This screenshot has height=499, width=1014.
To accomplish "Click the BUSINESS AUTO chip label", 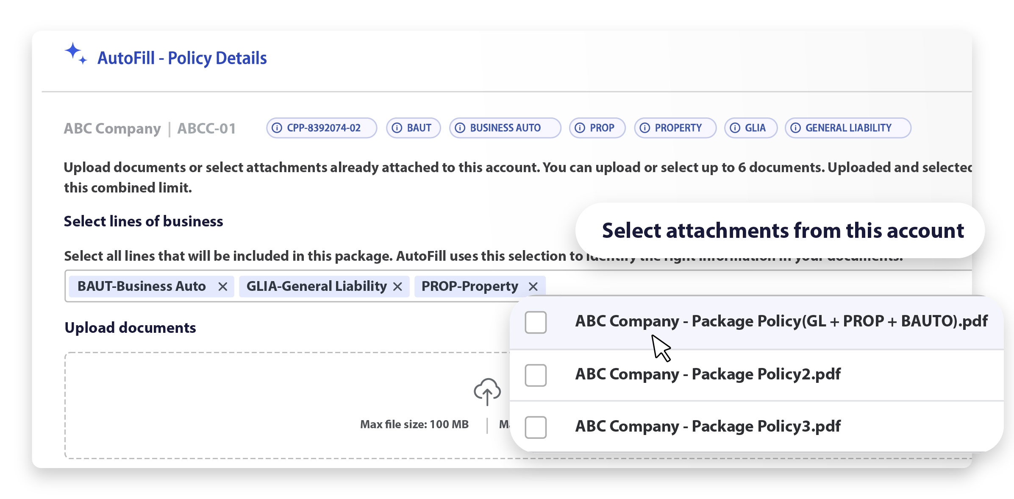I will pyautogui.click(x=505, y=128).
